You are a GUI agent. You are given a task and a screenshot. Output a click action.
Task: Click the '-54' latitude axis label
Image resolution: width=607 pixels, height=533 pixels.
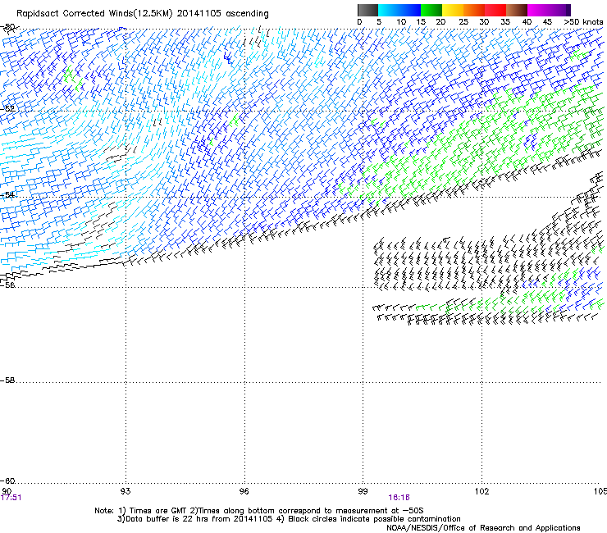7,194
